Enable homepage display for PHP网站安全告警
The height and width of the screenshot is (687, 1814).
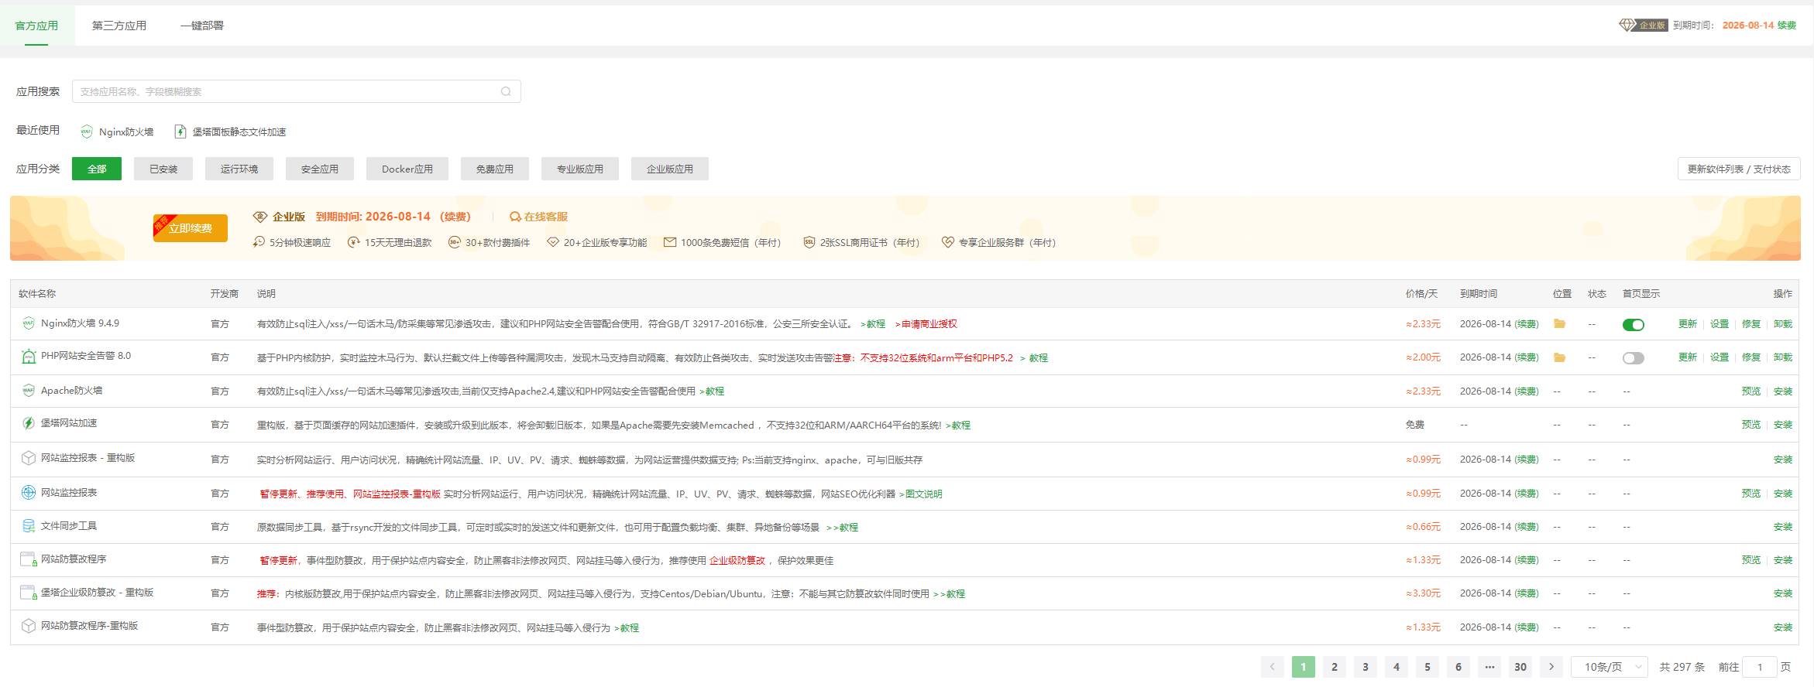[x=1633, y=358]
